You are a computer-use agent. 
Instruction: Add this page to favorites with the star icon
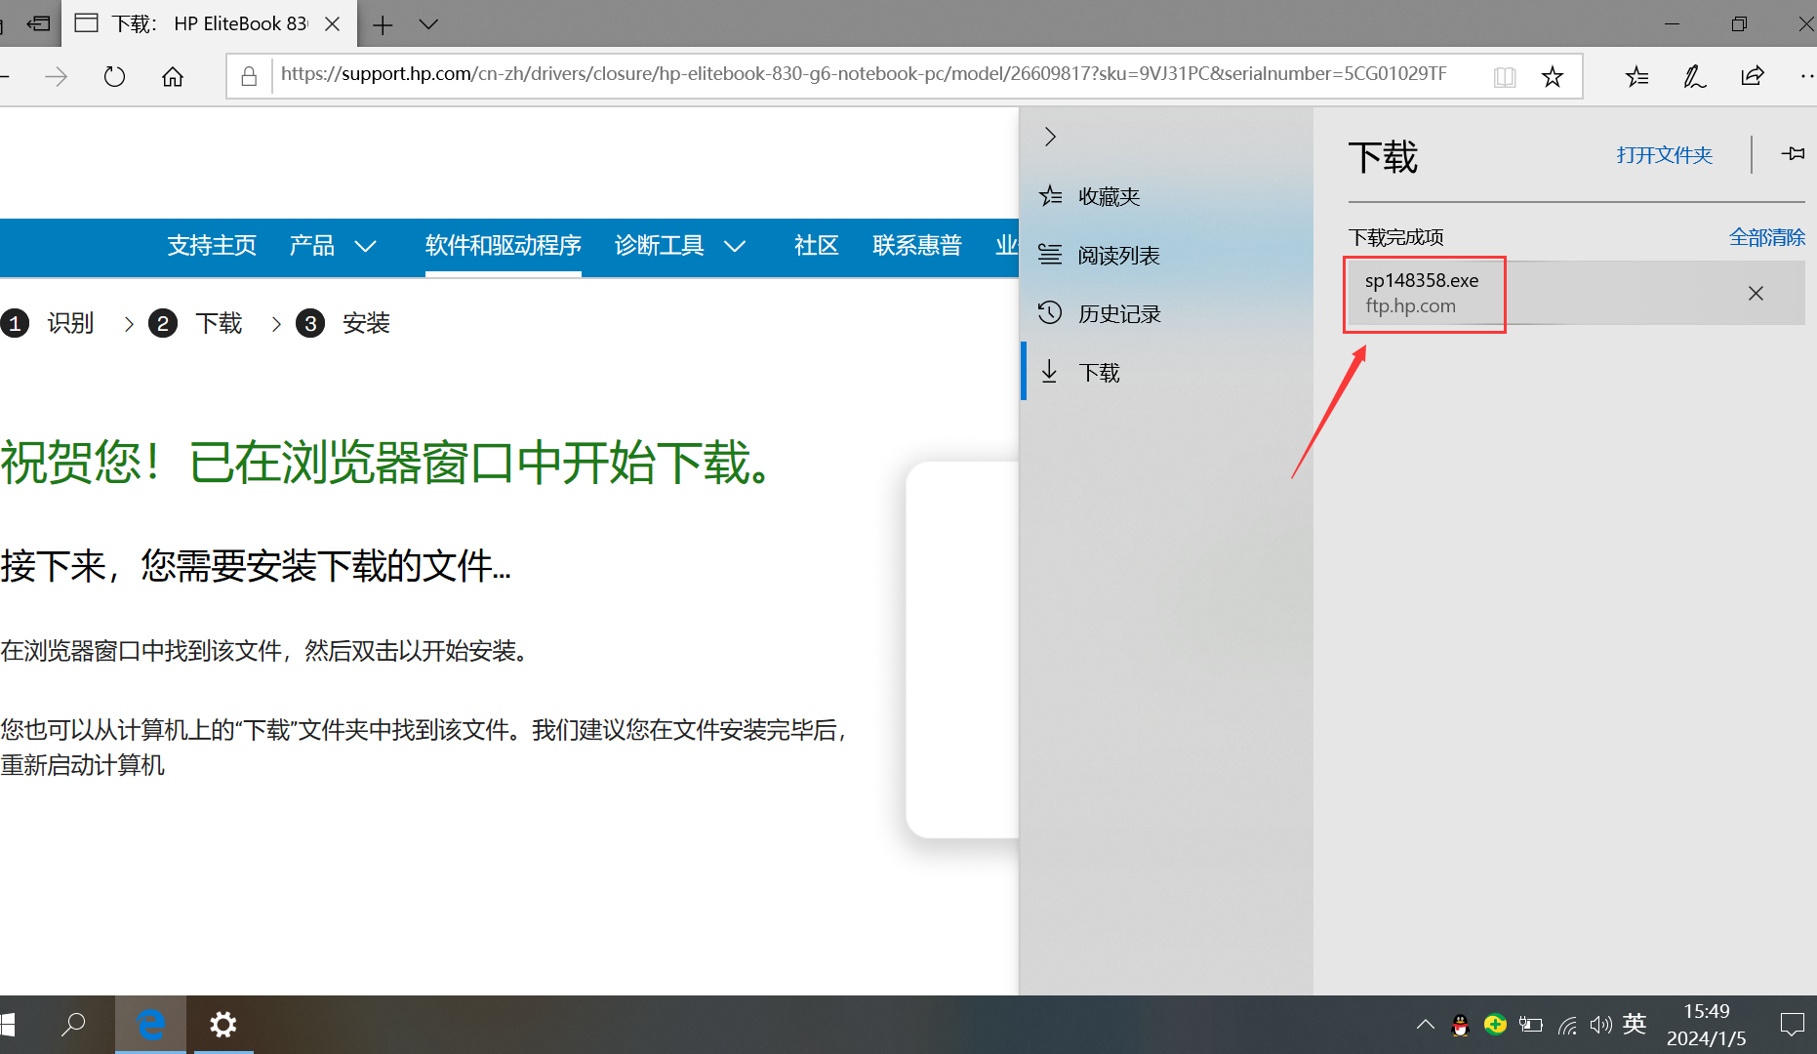click(1553, 76)
